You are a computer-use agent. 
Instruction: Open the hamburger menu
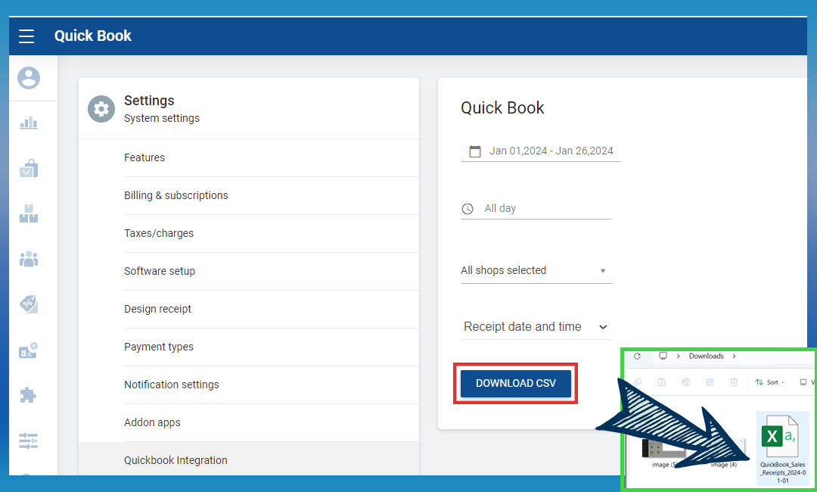[x=27, y=36]
